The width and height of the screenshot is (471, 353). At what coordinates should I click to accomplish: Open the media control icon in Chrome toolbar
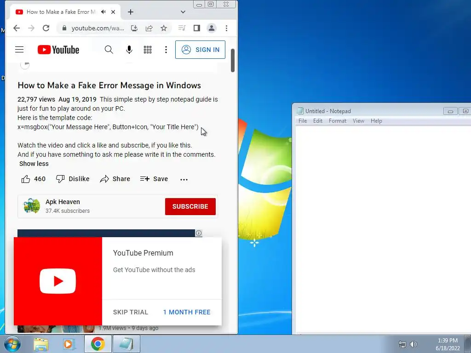(182, 28)
